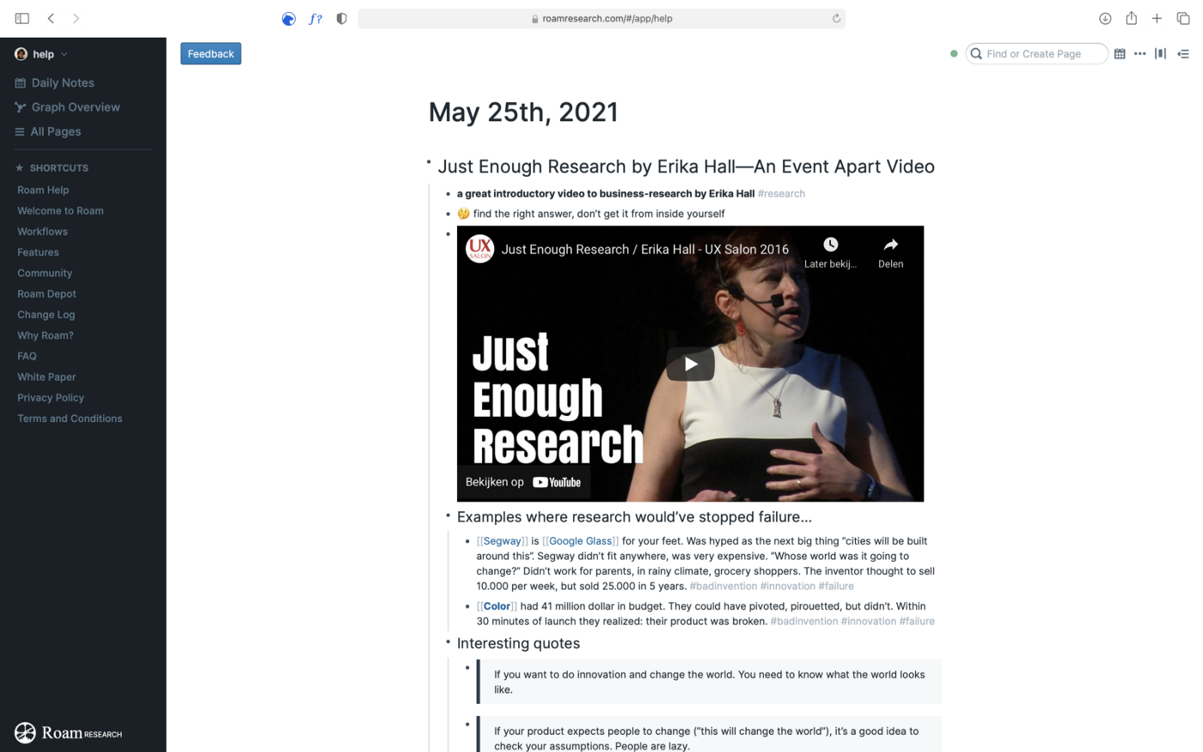Open Graph Overview
This screenshot has height=752, width=1203.
[67, 107]
